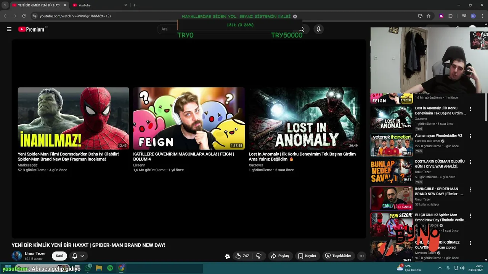Open the YouTube hamburger guide menu
Viewport: 488px width, 274px height.
[9, 29]
